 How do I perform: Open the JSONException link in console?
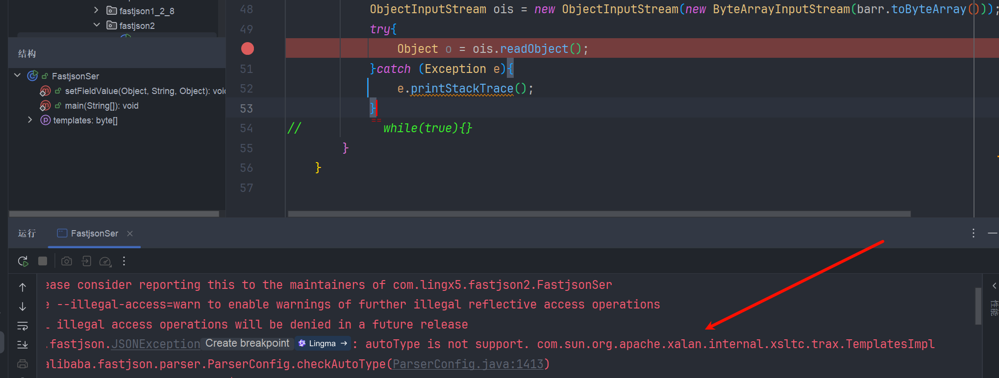point(155,344)
